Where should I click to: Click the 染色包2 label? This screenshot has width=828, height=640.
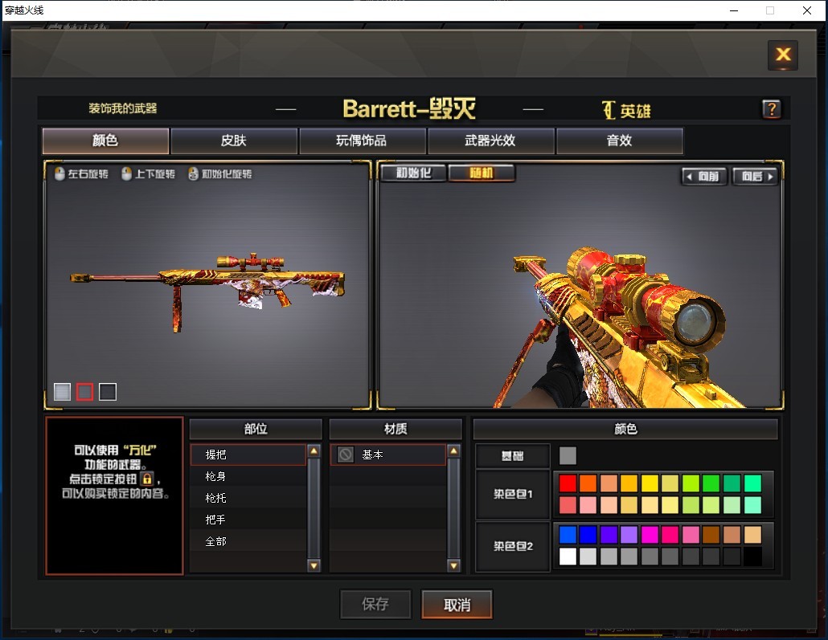click(513, 546)
